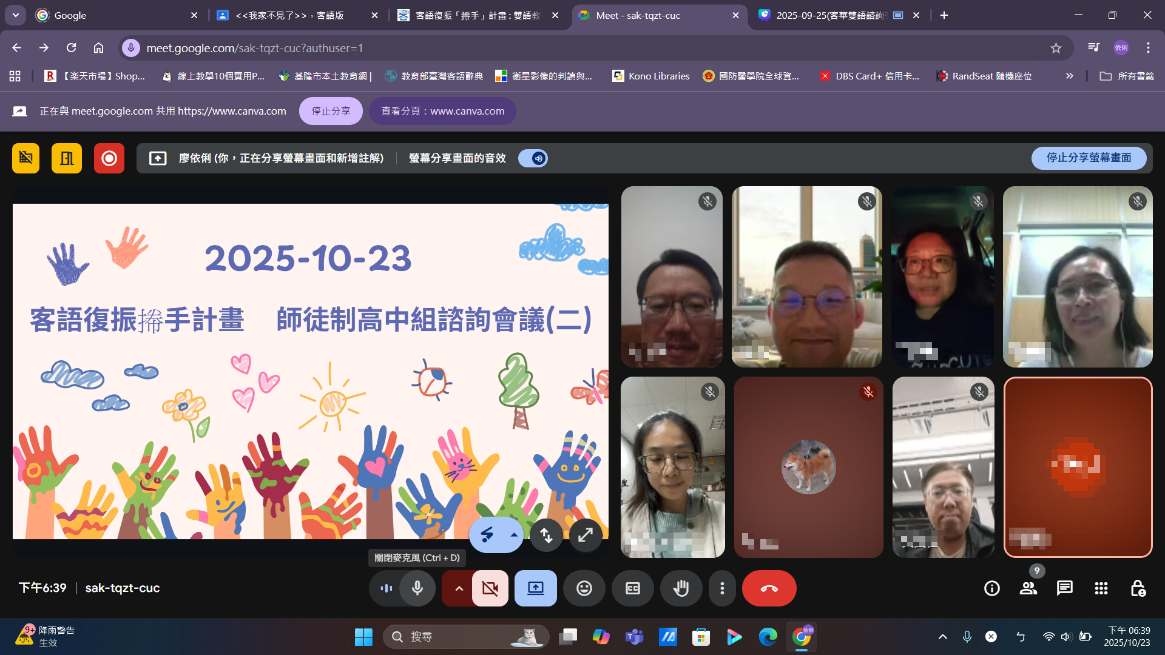Open the in-call chat panel
Image resolution: width=1165 pixels, height=655 pixels.
pos(1064,588)
